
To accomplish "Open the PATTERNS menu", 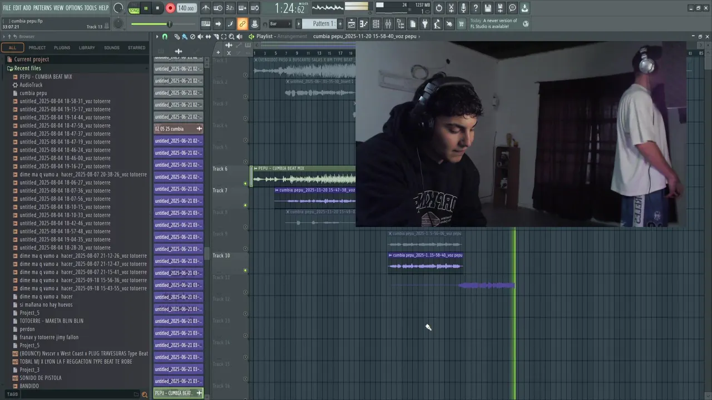I will click(x=42, y=8).
